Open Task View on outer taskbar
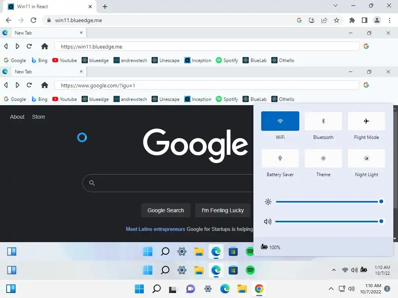Image resolution: width=398 pixels, height=298 pixels. (173, 289)
